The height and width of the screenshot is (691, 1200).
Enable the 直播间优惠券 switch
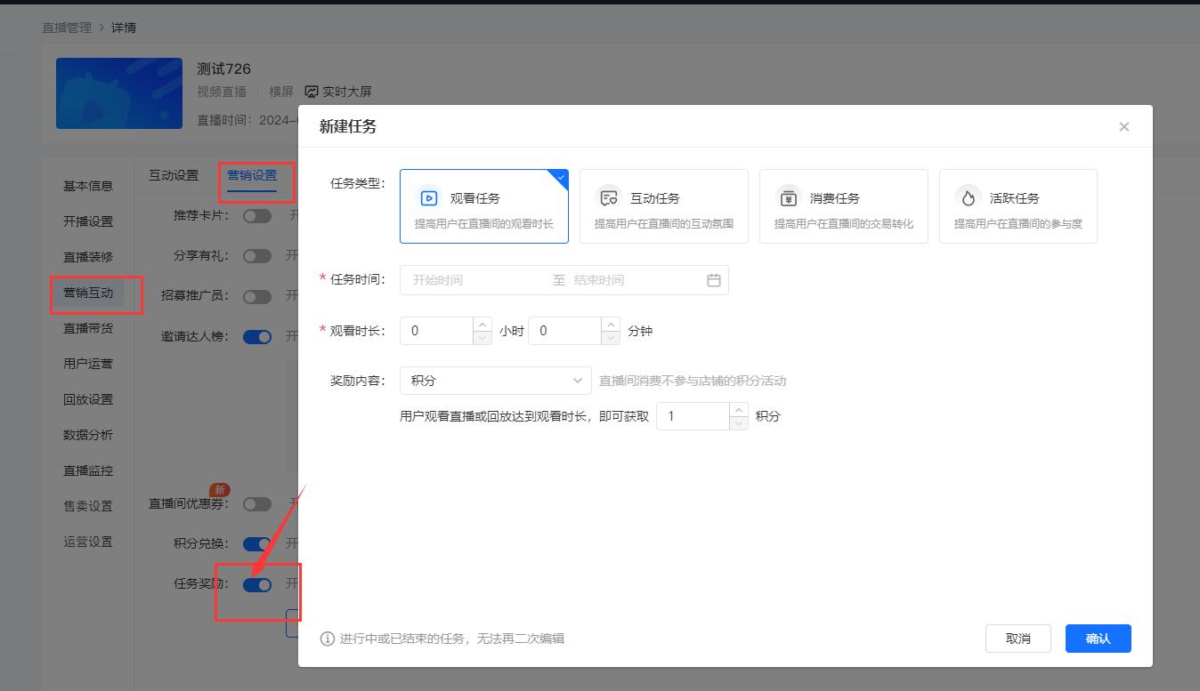pyautogui.click(x=257, y=503)
